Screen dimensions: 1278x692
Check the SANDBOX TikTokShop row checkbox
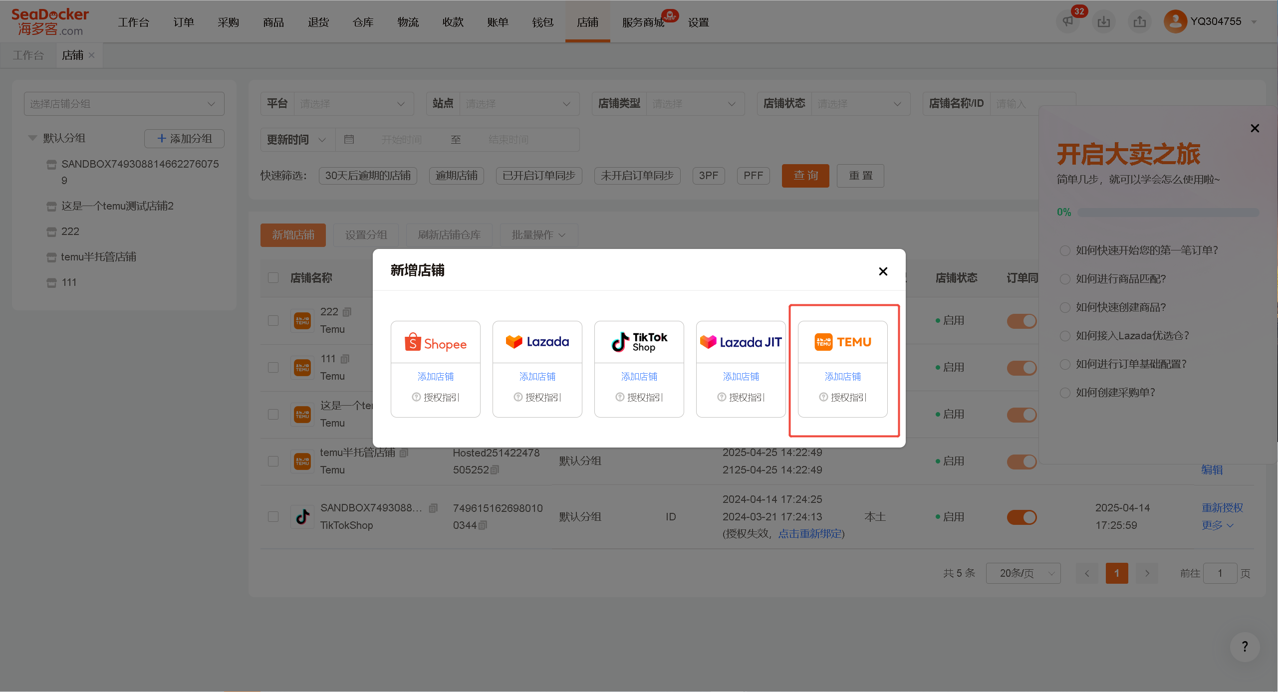click(x=273, y=516)
